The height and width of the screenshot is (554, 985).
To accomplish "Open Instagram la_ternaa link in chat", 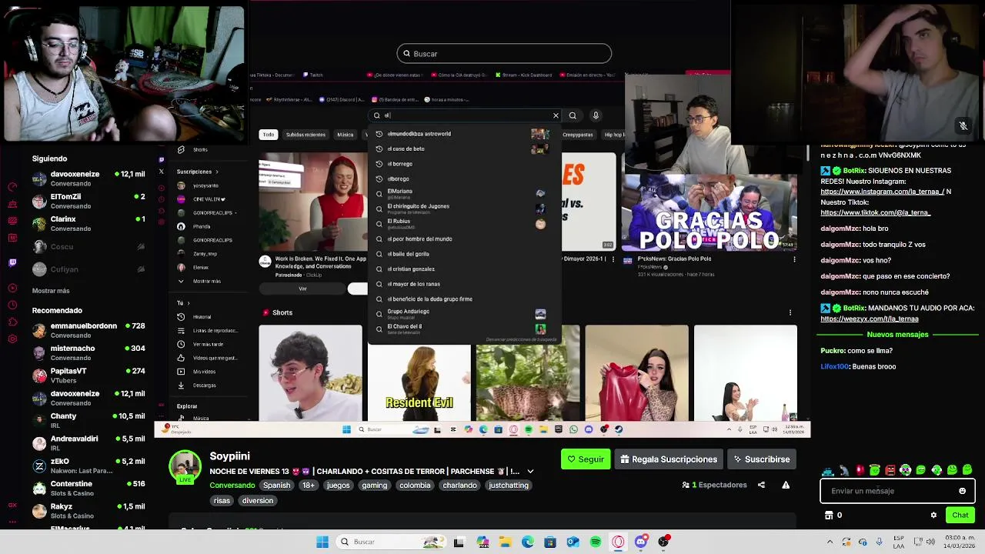I will pyautogui.click(x=881, y=192).
